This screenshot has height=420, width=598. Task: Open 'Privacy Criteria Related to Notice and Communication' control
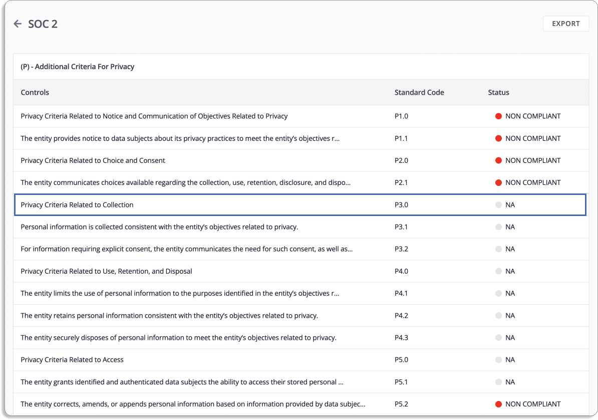click(154, 116)
